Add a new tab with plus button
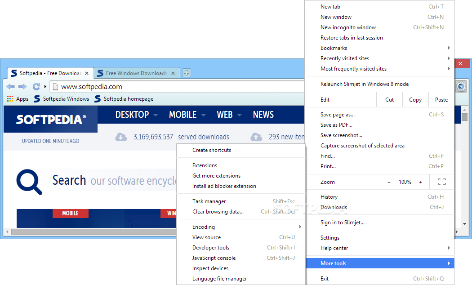Image resolution: width=472 pixels, height=285 pixels. coord(187,73)
